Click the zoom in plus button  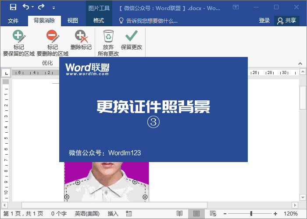click(x=275, y=214)
